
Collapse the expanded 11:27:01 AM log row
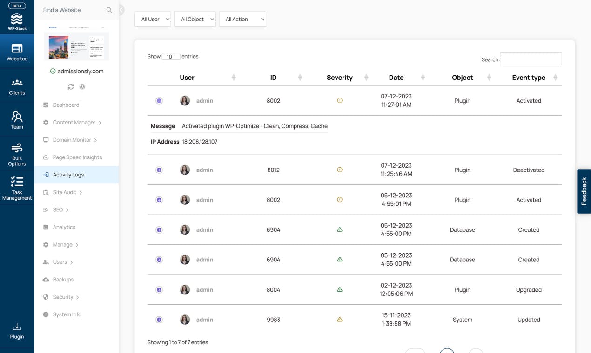(x=159, y=101)
